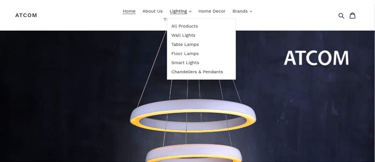
Task: Open the About Us page
Action: coord(153,11)
